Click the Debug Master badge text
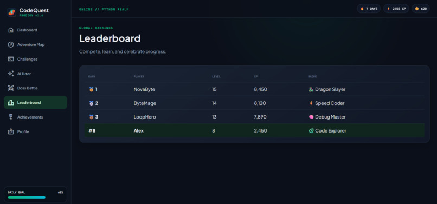 click(x=330, y=117)
